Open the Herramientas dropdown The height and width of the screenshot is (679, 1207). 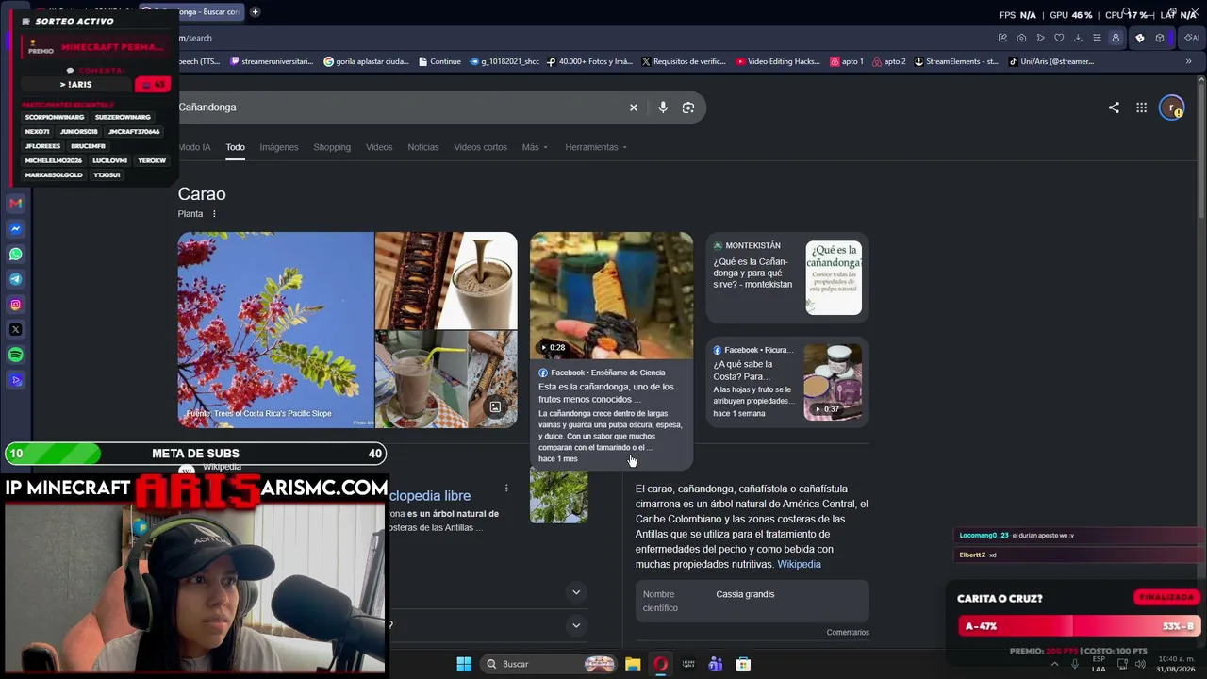click(x=596, y=147)
